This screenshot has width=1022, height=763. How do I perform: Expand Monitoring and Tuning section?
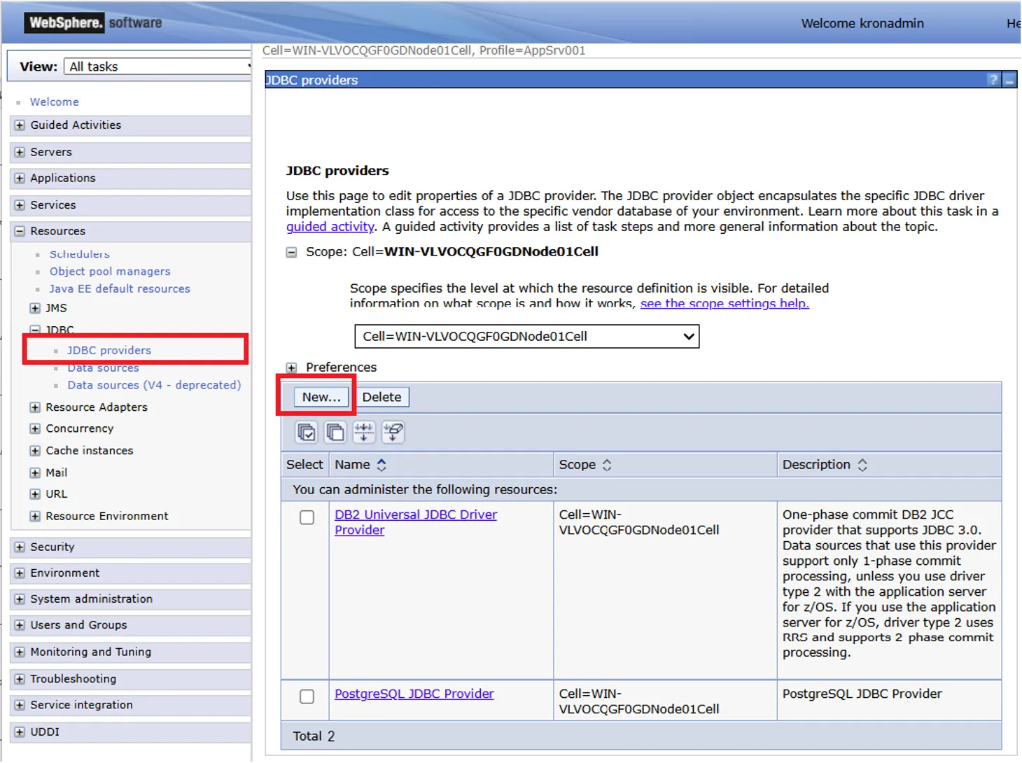pyautogui.click(x=20, y=652)
